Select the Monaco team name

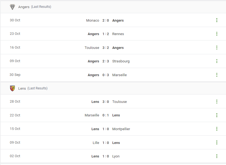(x=92, y=21)
